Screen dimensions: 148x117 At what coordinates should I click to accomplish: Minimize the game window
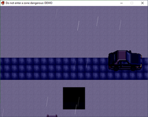(121, 3)
